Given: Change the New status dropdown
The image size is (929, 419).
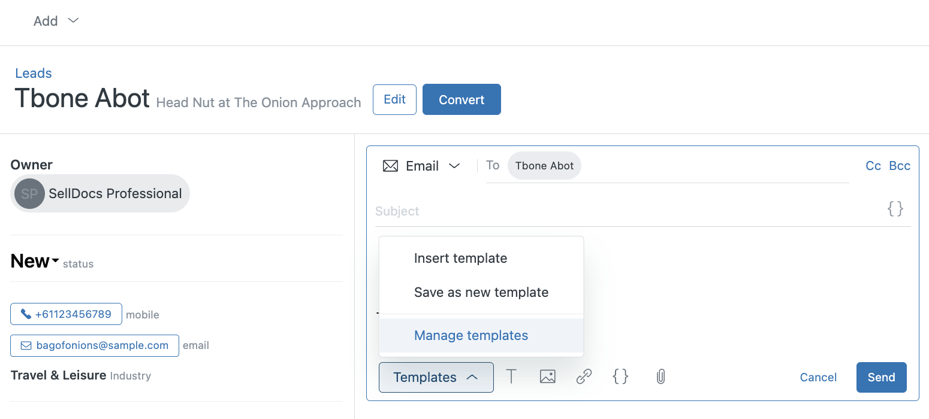Looking at the screenshot, I should click(35, 261).
